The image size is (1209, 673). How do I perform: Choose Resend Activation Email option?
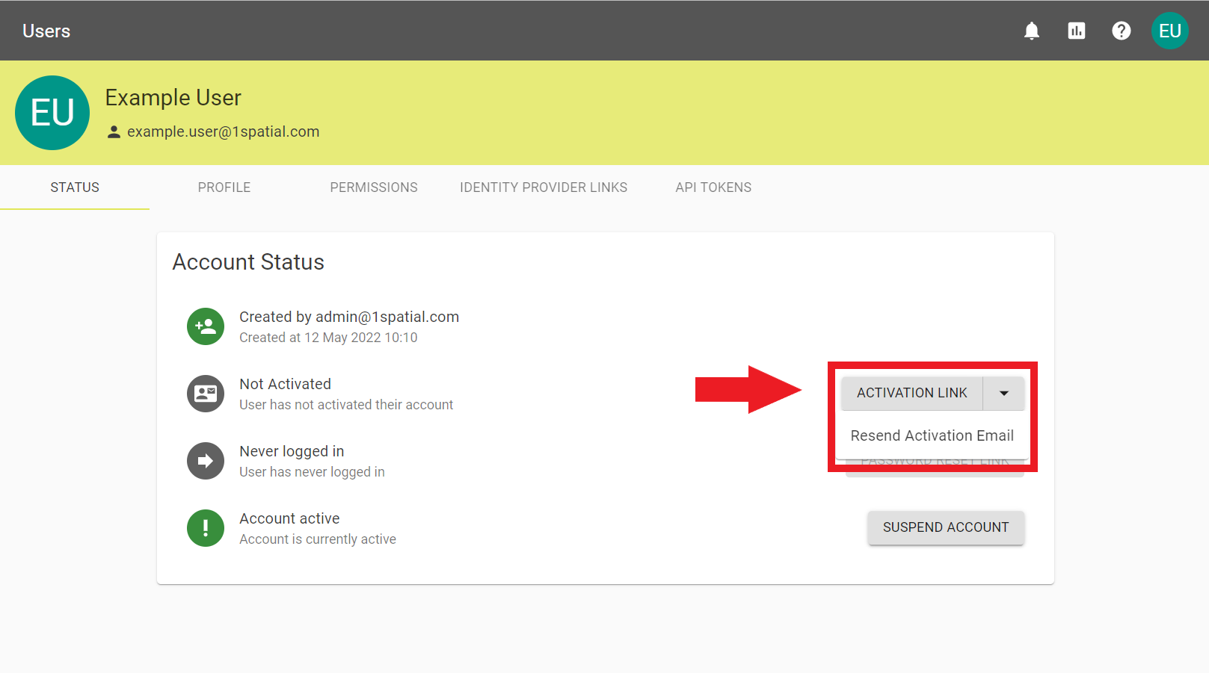click(932, 435)
